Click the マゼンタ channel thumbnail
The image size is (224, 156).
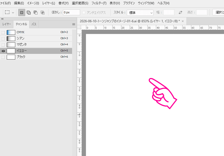coord(11,44)
